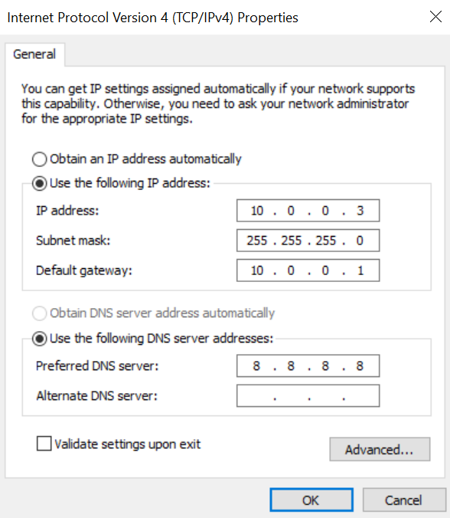Click the Default gateway first octet
The height and width of the screenshot is (518, 450).
(257, 270)
